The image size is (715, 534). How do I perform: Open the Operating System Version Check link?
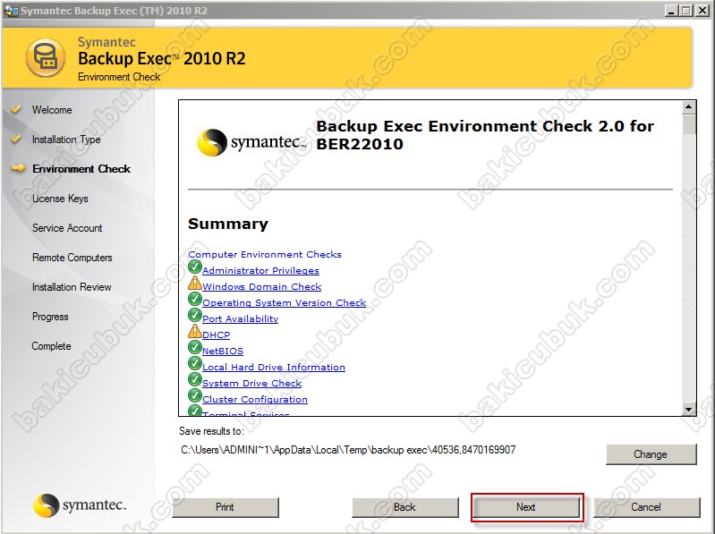(x=284, y=302)
